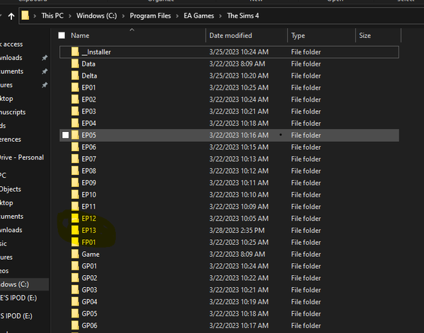Select the folder icon in the address bar
This screenshot has width=424, height=333.
coord(25,16)
